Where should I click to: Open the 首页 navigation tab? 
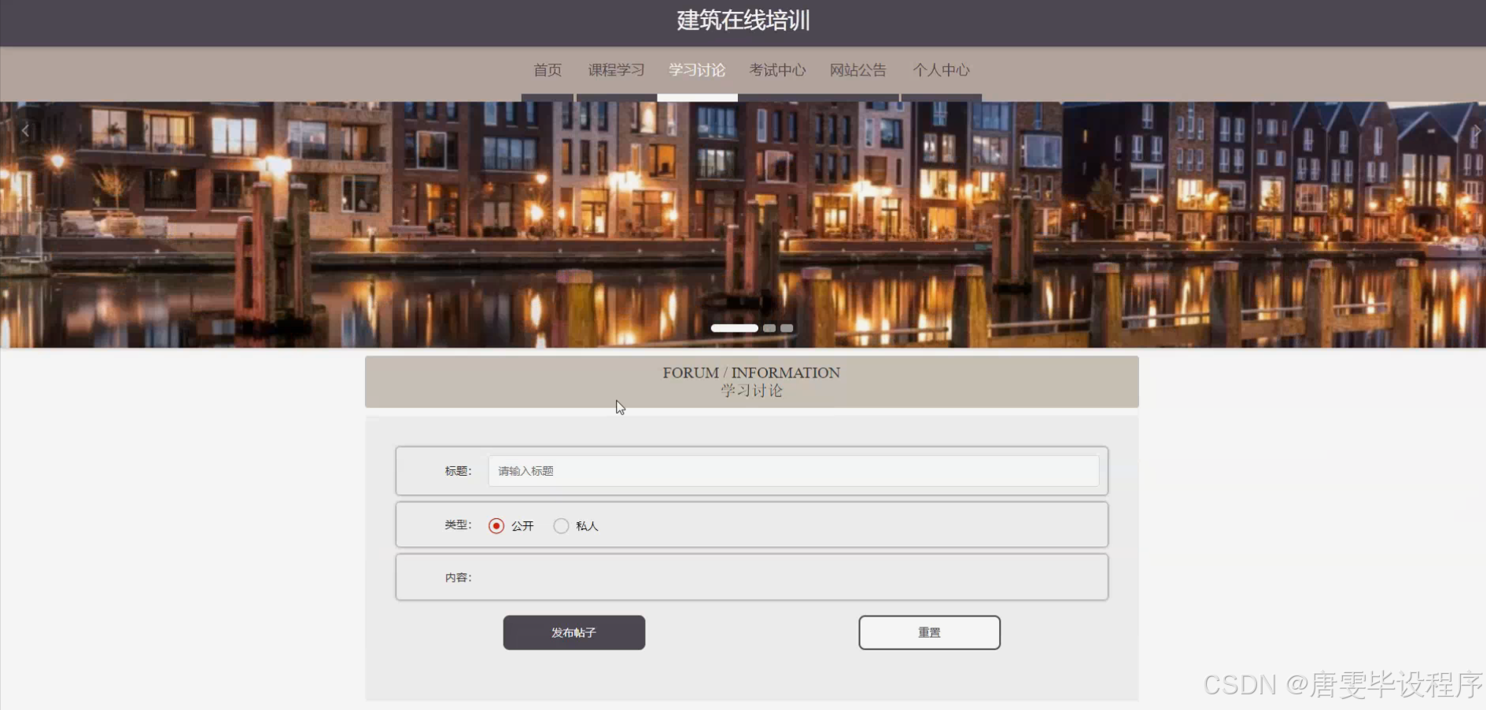click(548, 71)
